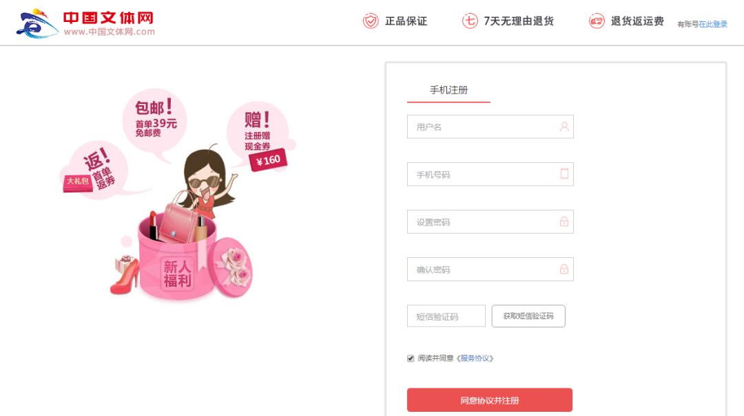Click the user silhouette icon in 用户名 field
Viewport: 744px width, 416px height.
tap(564, 127)
